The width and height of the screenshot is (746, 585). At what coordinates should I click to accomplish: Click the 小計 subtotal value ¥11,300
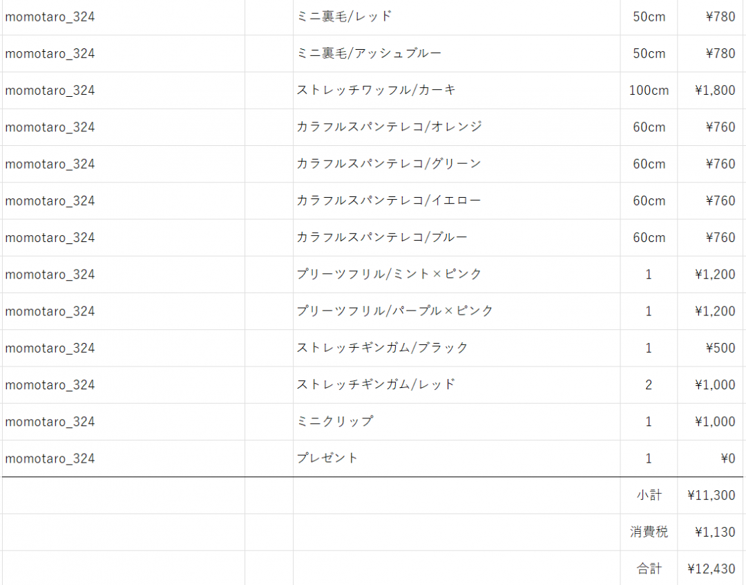point(711,495)
